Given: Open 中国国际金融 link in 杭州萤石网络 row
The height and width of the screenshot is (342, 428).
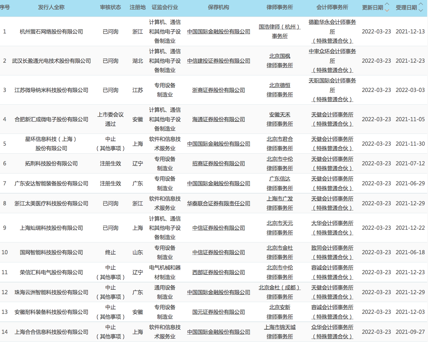Looking at the screenshot, I should 219,31.
